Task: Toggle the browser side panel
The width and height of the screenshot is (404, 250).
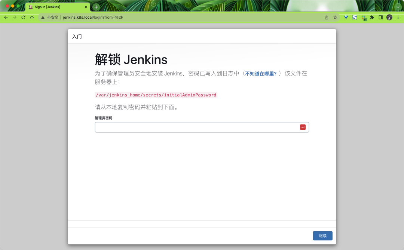Action: (380, 17)
